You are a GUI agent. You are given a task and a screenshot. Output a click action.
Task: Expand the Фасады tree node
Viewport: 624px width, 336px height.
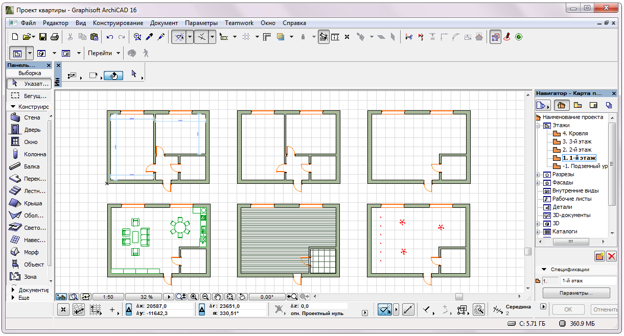[538, 182]
